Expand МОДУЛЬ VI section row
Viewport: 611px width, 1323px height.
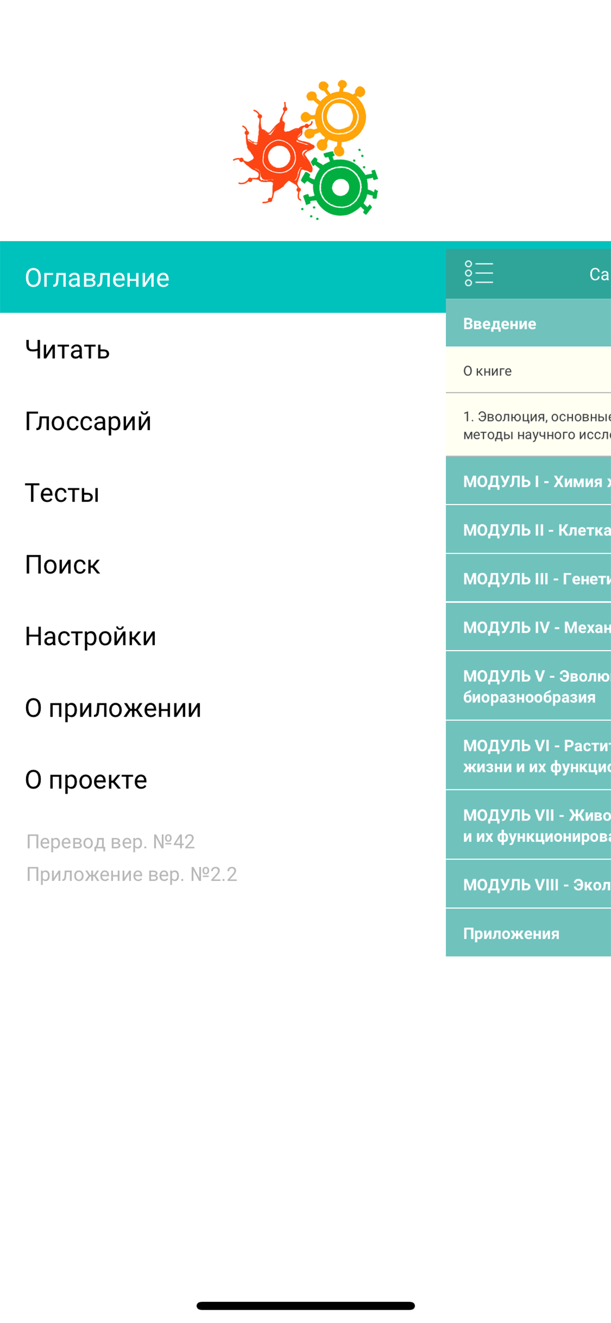(x=528, y=756)
